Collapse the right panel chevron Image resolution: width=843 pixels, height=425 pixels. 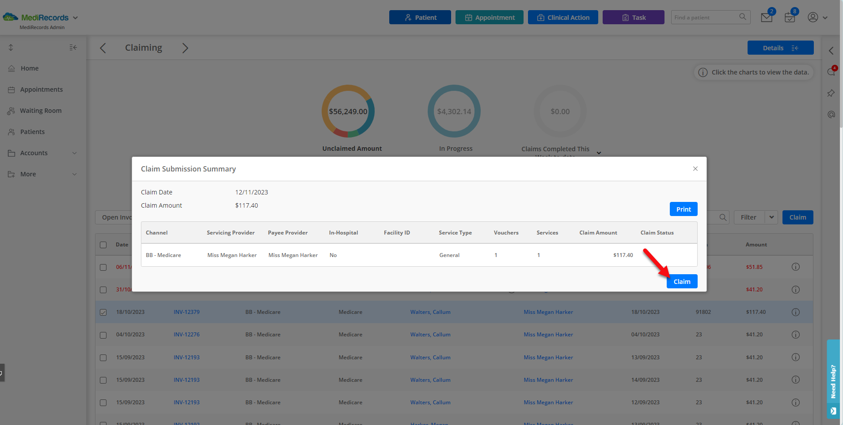point(831,51)
